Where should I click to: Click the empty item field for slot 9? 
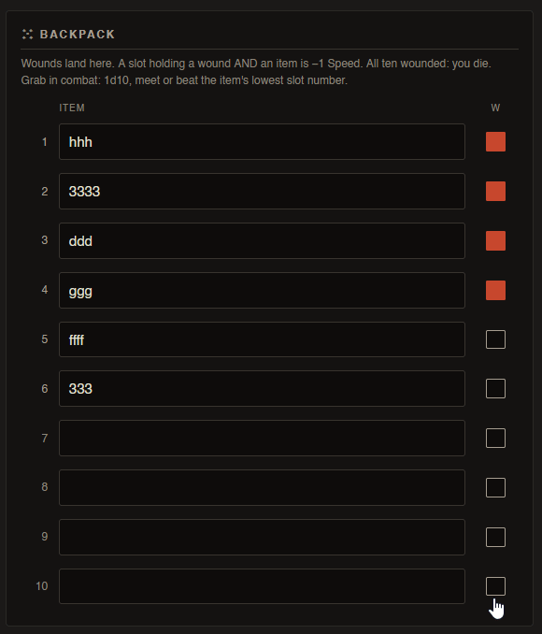pos(262,537)
